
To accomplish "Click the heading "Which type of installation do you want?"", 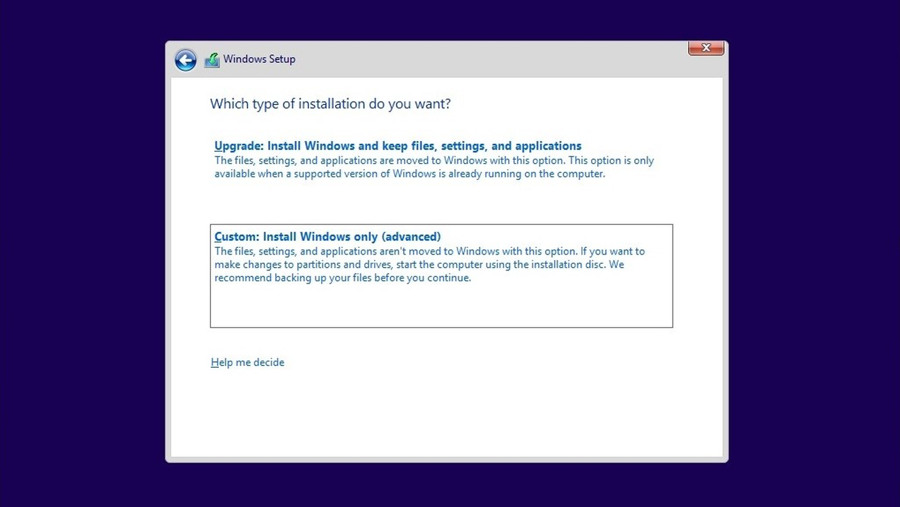I will (x=330, y=104).
